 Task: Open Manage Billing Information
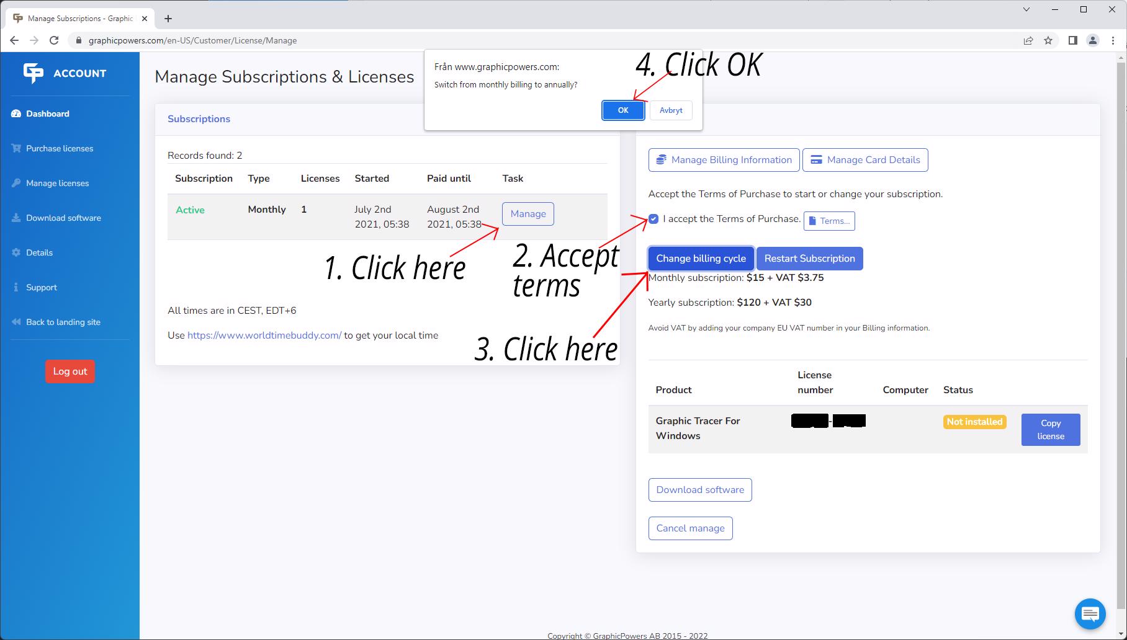click(724, 160)
